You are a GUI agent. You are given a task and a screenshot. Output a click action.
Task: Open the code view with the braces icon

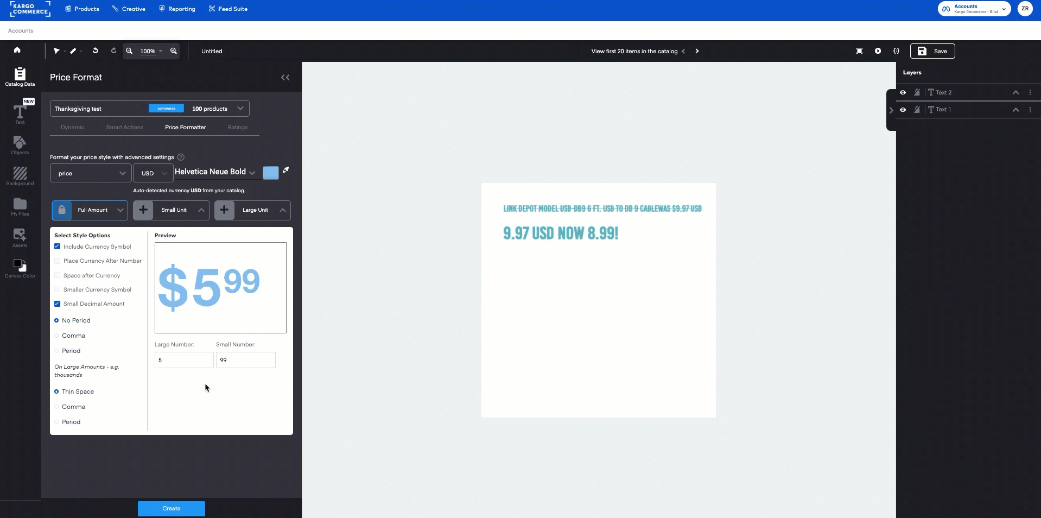pos(897,51)
